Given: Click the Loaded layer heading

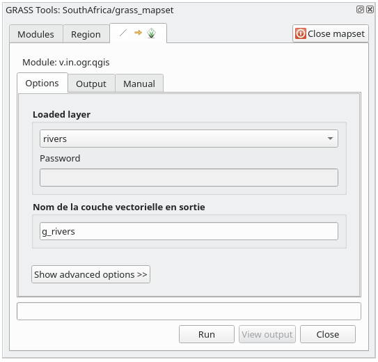Looking at the screenshot, I should pos(61,114).
